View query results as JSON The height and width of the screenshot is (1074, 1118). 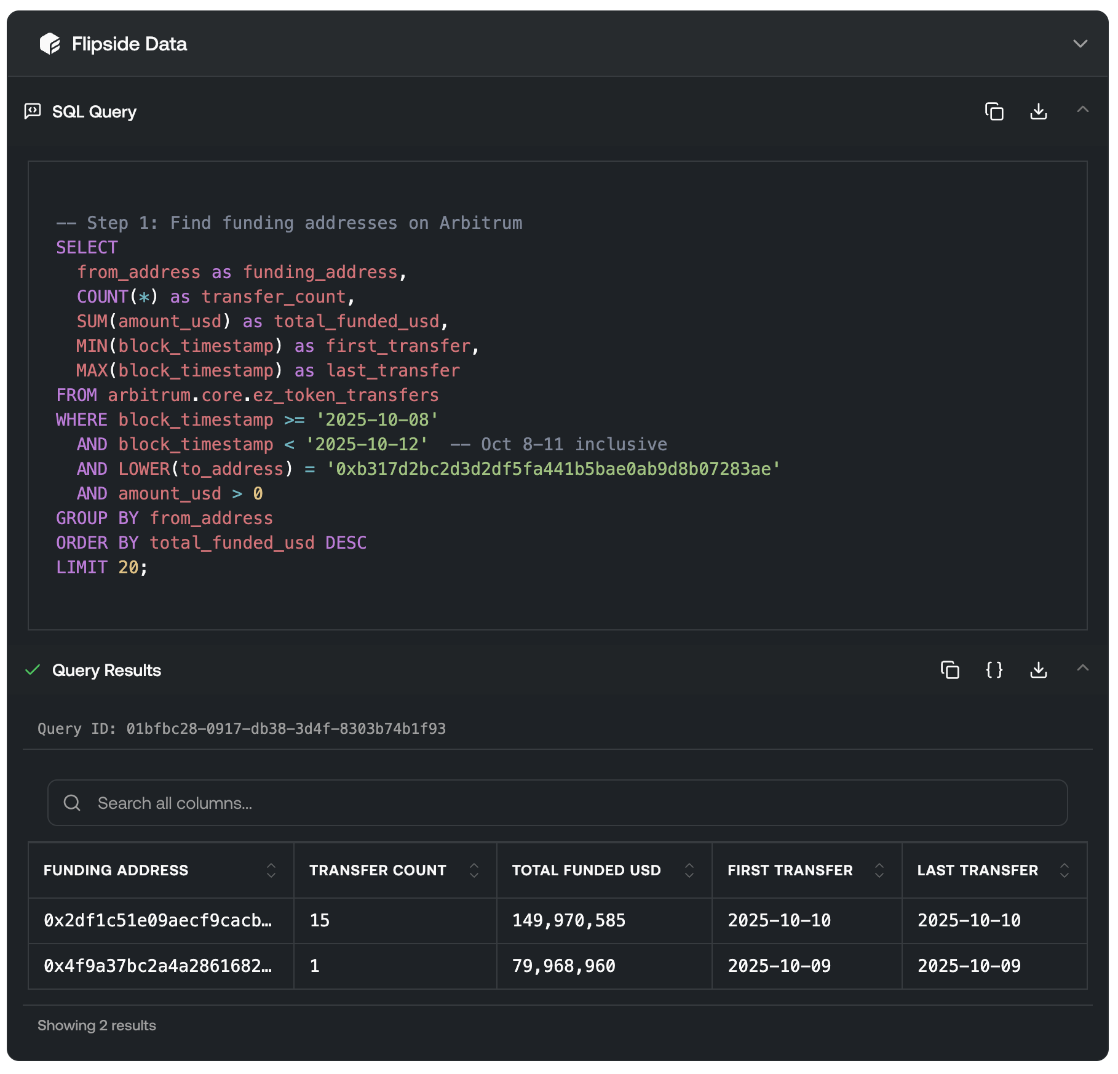[x=994, y=670]
